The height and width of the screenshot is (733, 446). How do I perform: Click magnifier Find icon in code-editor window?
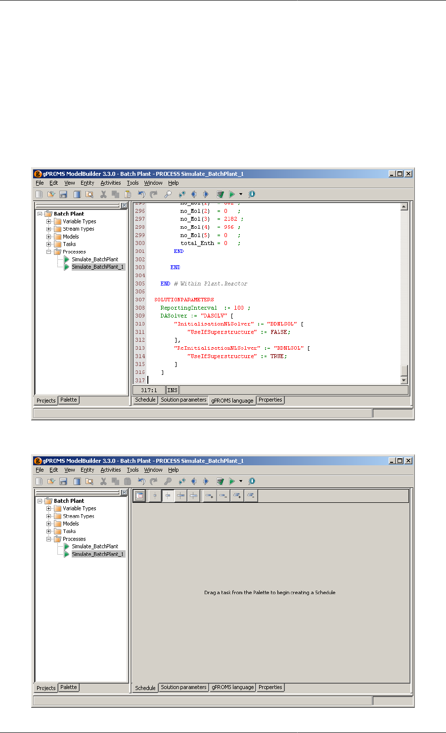tap(168, 195)
